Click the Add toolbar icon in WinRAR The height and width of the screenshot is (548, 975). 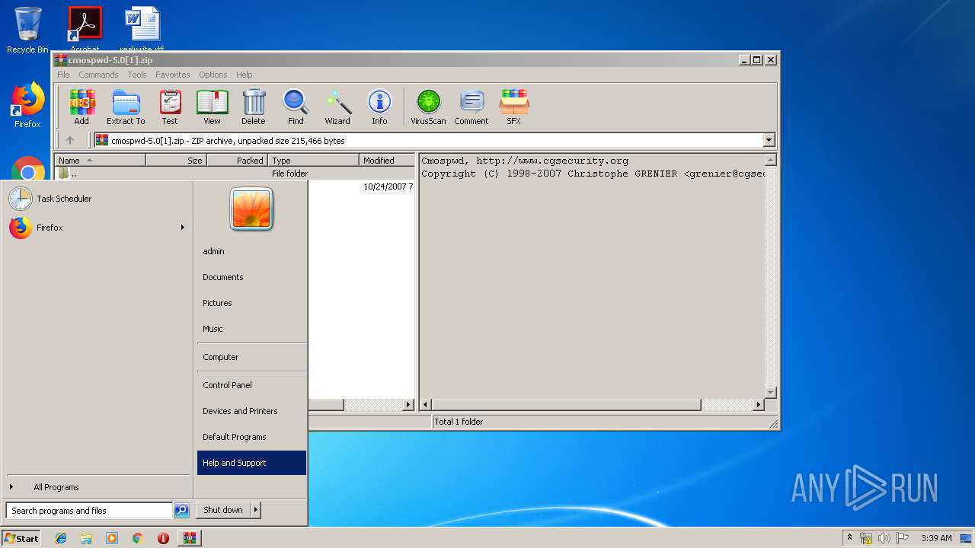pos(82,107)
